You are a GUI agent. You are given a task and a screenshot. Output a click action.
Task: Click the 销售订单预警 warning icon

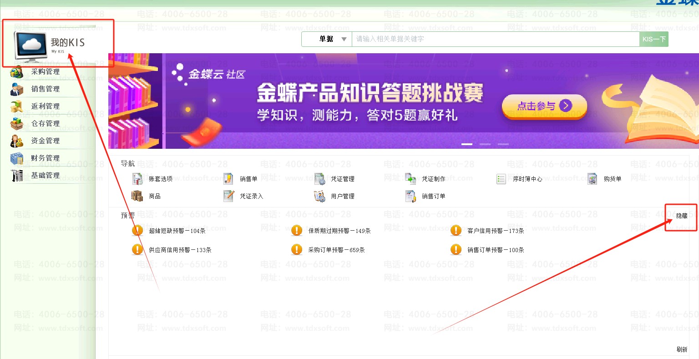[x=456, y=250]
